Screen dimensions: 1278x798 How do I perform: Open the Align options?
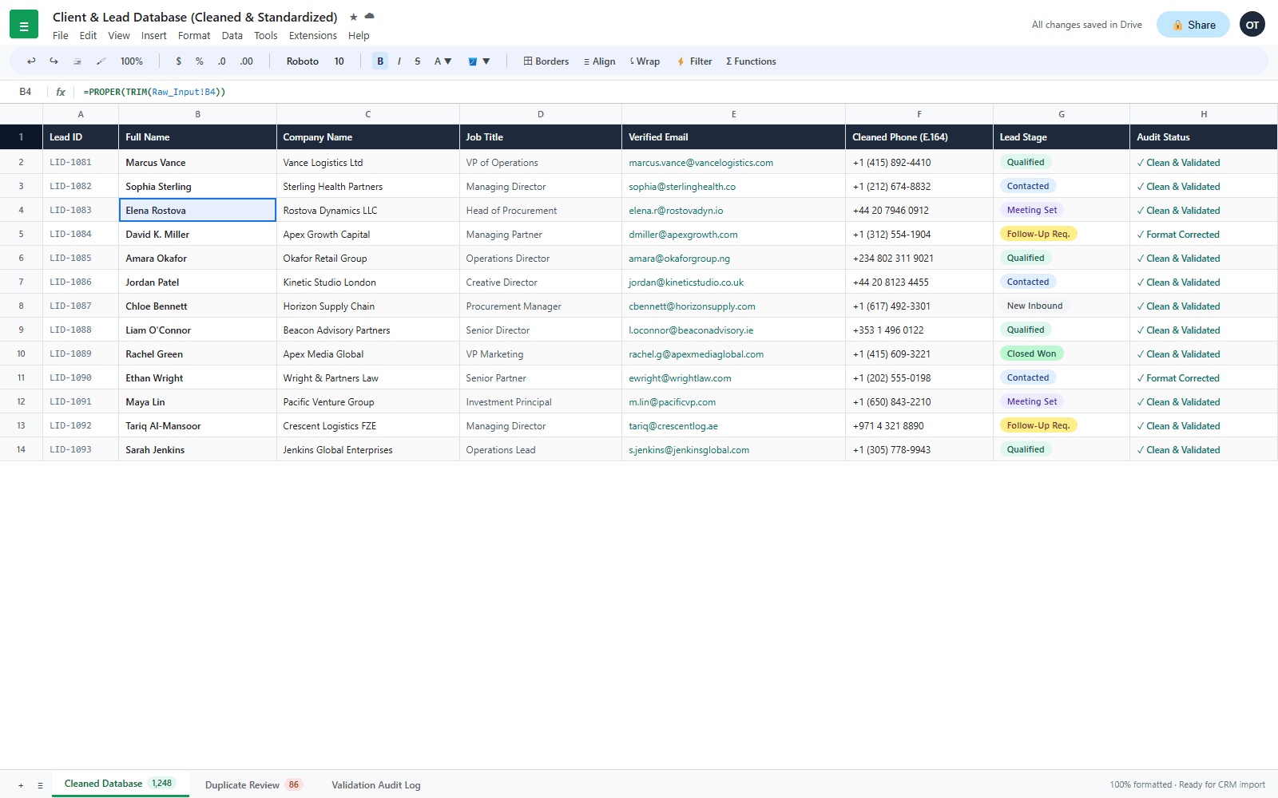tap(600, 61)
